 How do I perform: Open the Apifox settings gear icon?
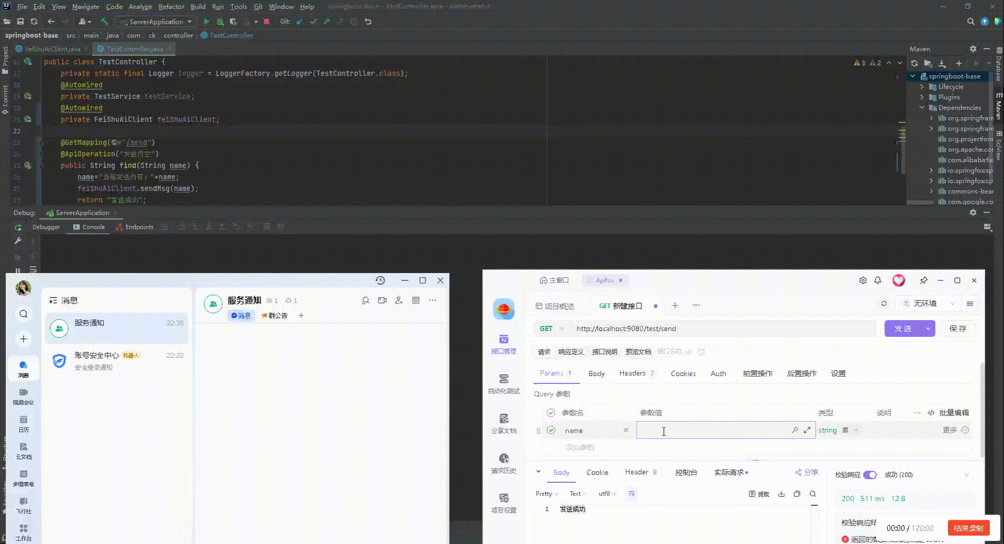pyautogui.click(x=863, y=280)
